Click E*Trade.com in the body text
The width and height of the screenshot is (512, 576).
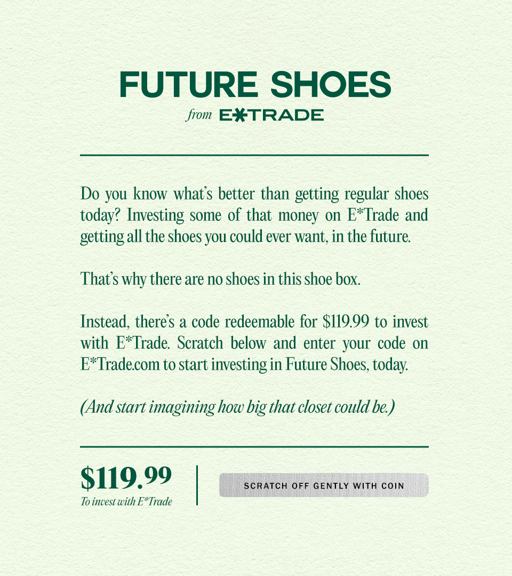[x=120, y=364]
